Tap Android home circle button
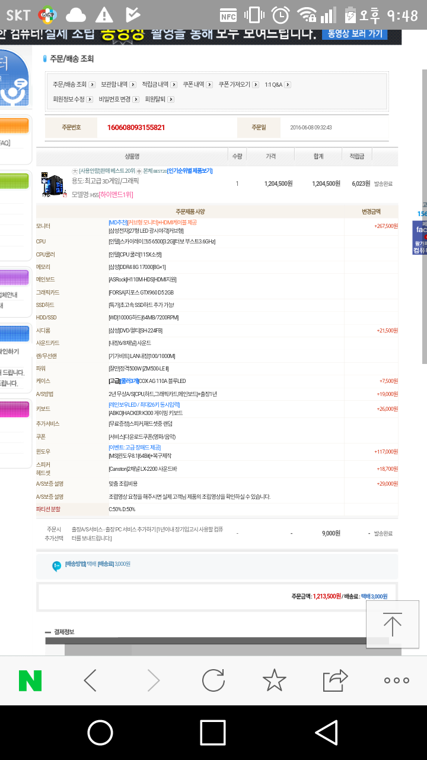This screenshot has width=427, height=760. pyautogui.click(x=100, y=733)
